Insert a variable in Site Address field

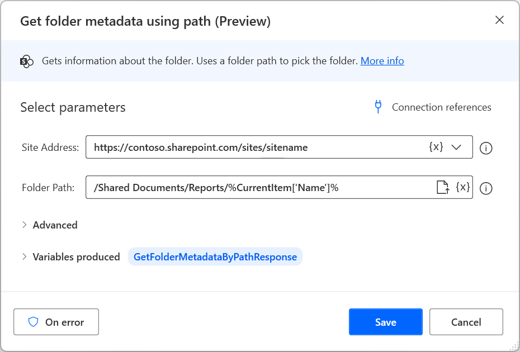tap(436, 148)
